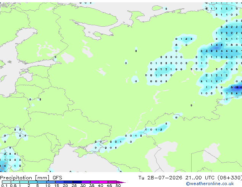The width and height of the screenshot is (242, 187).
Task: Pick the 40–45 mm bright magenta swatch
Action: (x=103, y=182)
